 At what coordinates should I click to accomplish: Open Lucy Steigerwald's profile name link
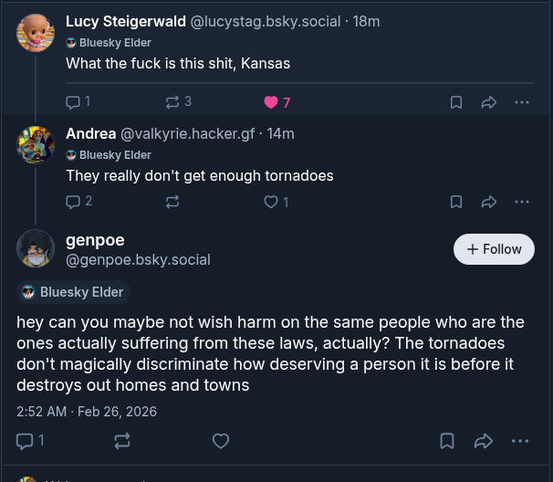125,21
